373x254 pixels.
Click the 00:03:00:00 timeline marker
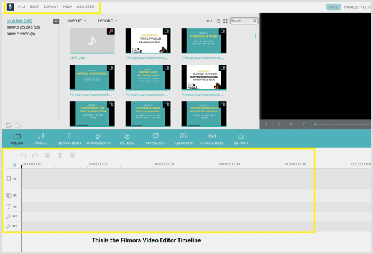click(229, 164)
